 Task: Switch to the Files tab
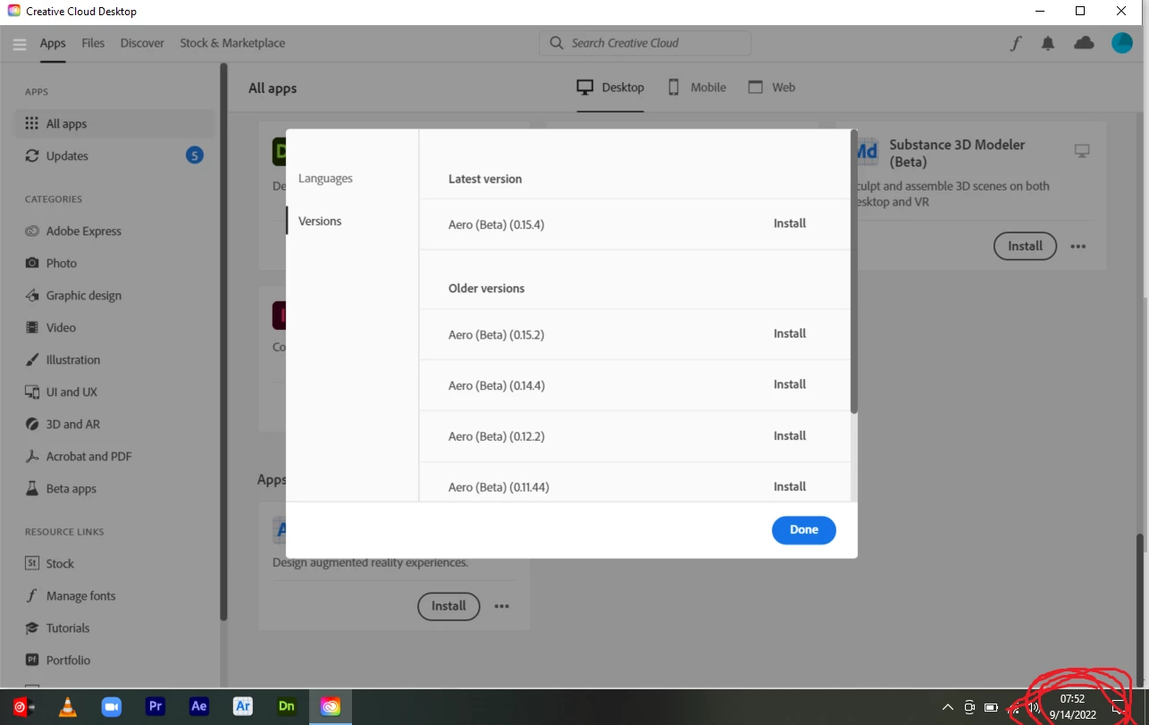[x=93, y=43]
